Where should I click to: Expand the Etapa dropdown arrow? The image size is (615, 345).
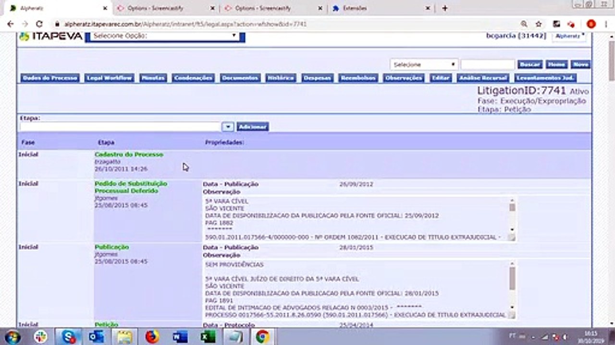click(228, 126)
